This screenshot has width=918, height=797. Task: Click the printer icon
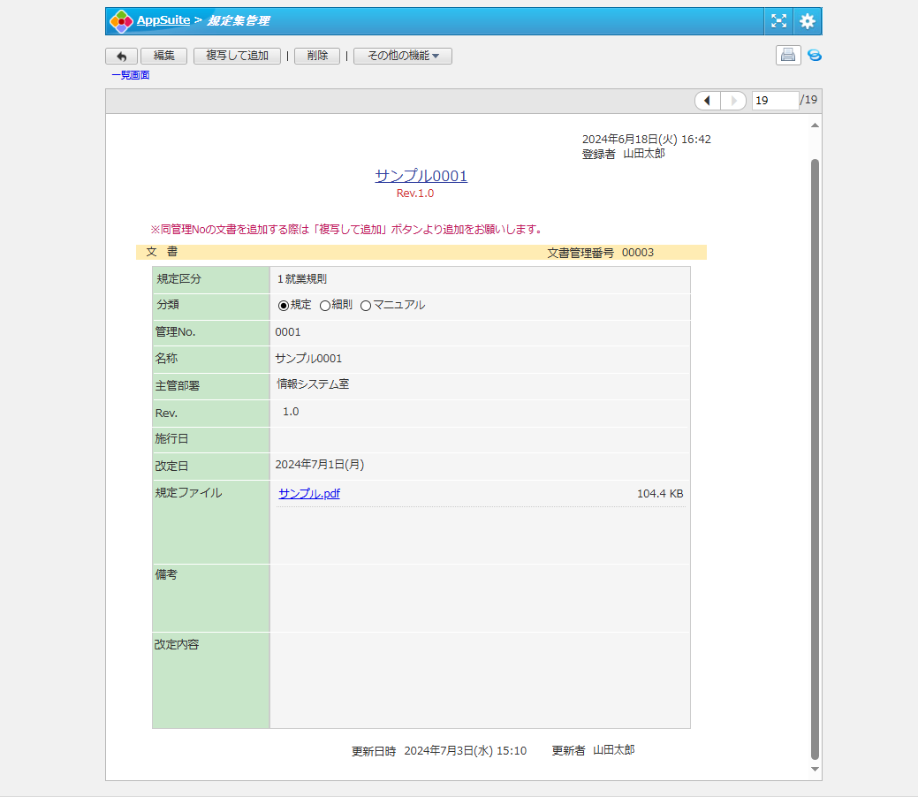tap(788, 55)
